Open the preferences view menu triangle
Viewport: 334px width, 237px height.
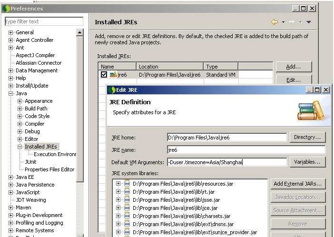coord(308,22)
